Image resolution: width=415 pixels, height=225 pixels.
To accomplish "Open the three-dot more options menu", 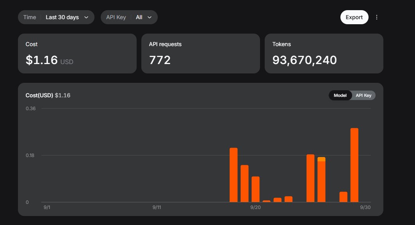I will (x=377, y=17).
